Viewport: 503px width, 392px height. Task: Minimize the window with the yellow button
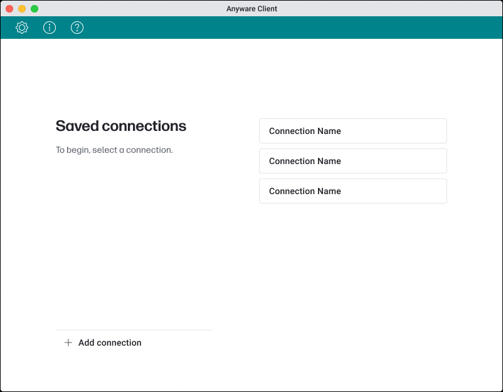pyautogui.click(x=22, y=9)
